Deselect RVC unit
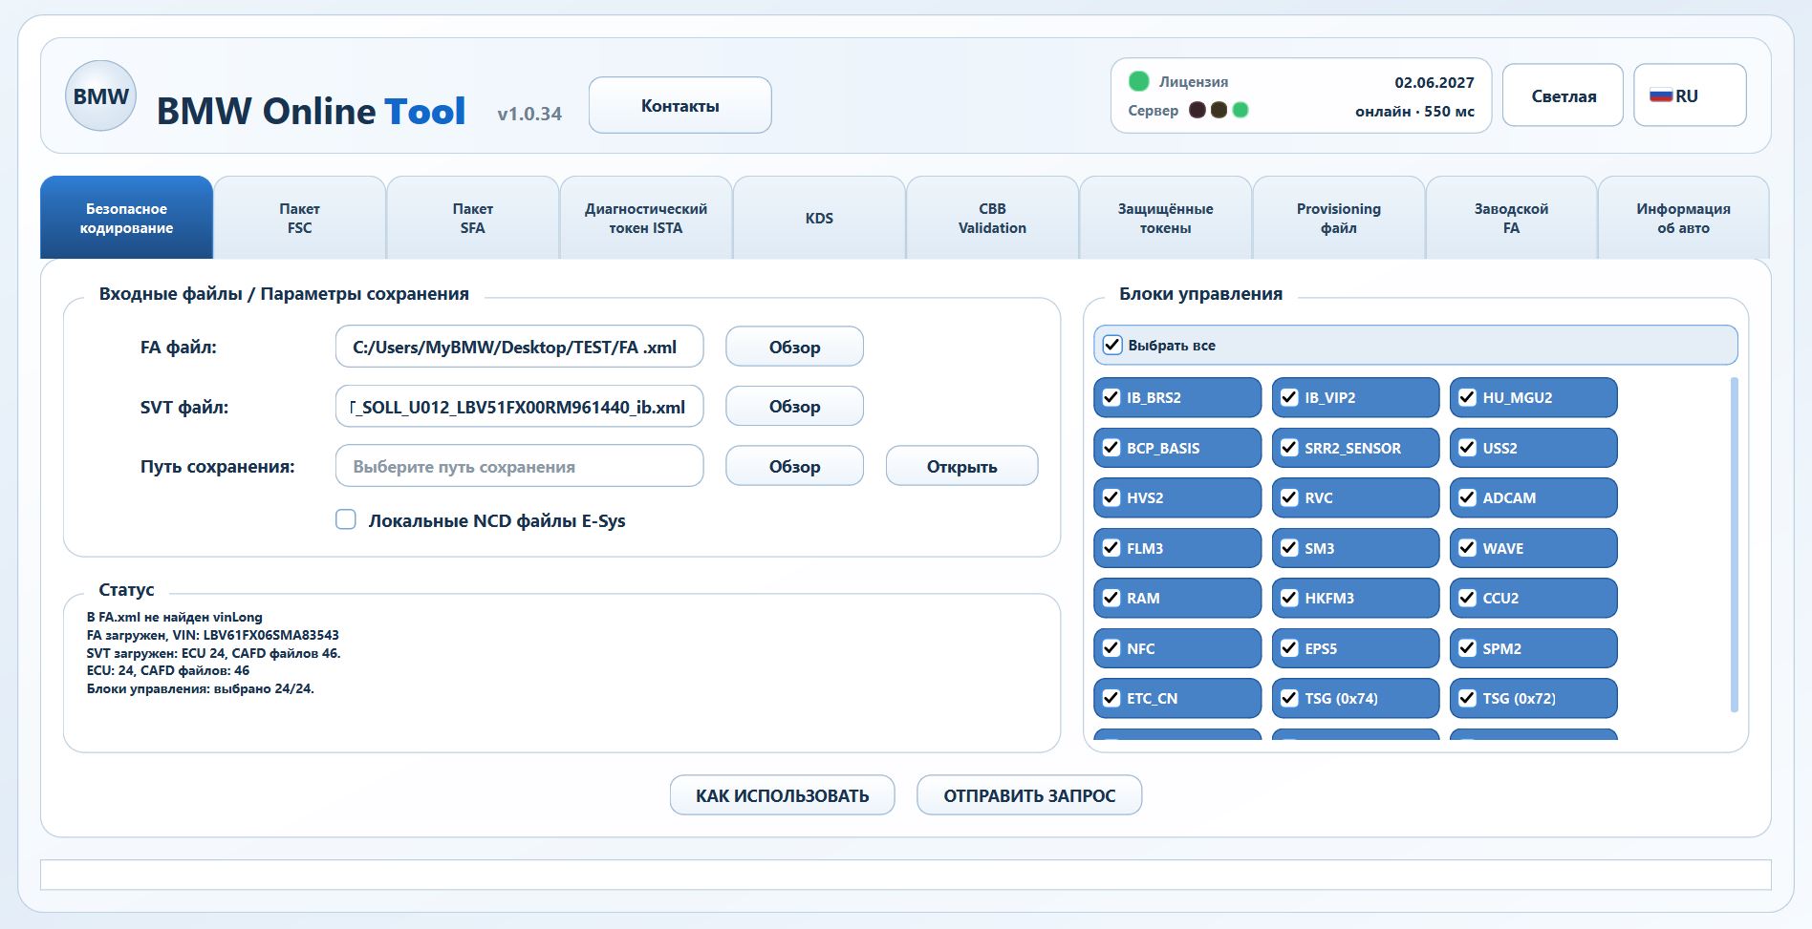This screenshot has height=929, width=1812. pyautogui.click(x=1289, y=497)
